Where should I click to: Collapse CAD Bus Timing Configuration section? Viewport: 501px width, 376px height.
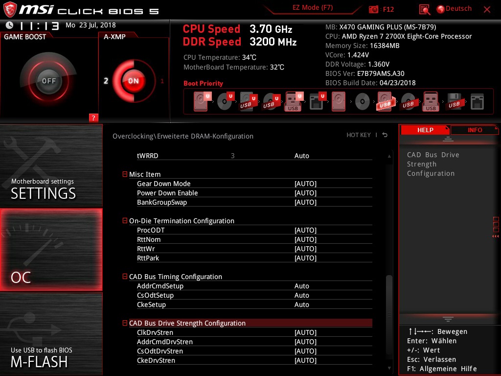tap(125, 277)
